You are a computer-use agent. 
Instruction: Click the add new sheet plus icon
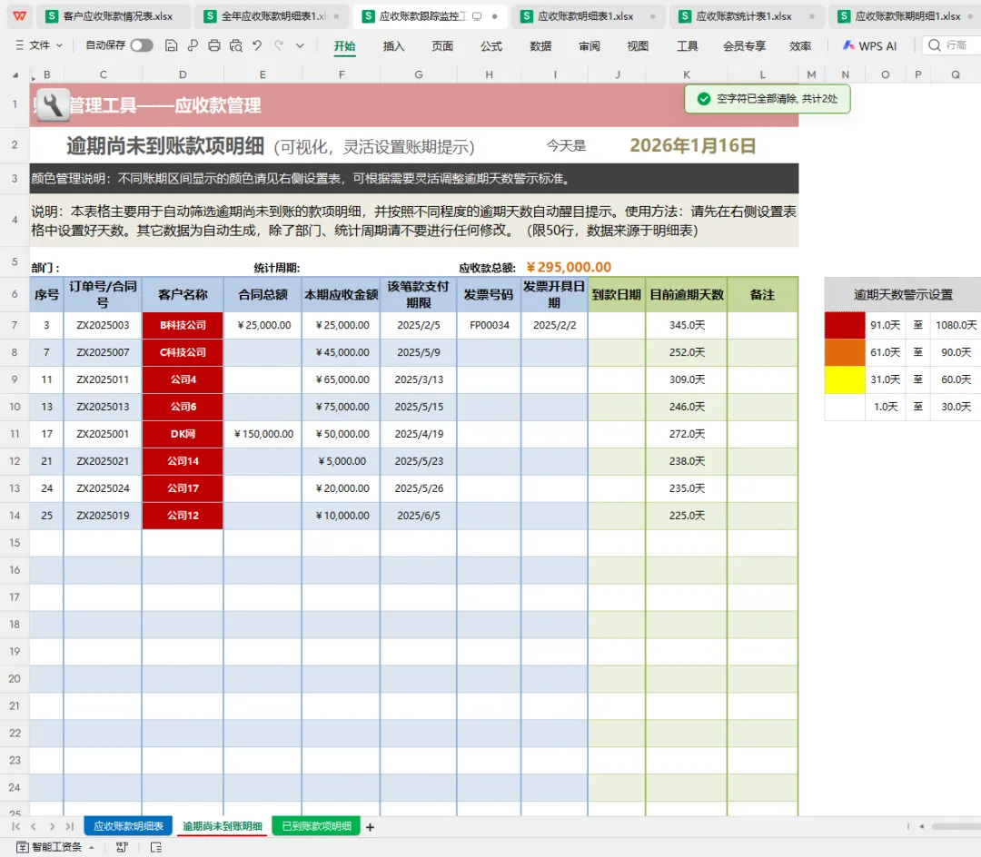click(370, 827)
